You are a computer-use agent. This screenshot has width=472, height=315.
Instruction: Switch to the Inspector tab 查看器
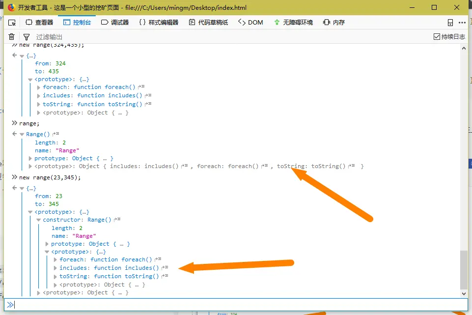point(39,22)
